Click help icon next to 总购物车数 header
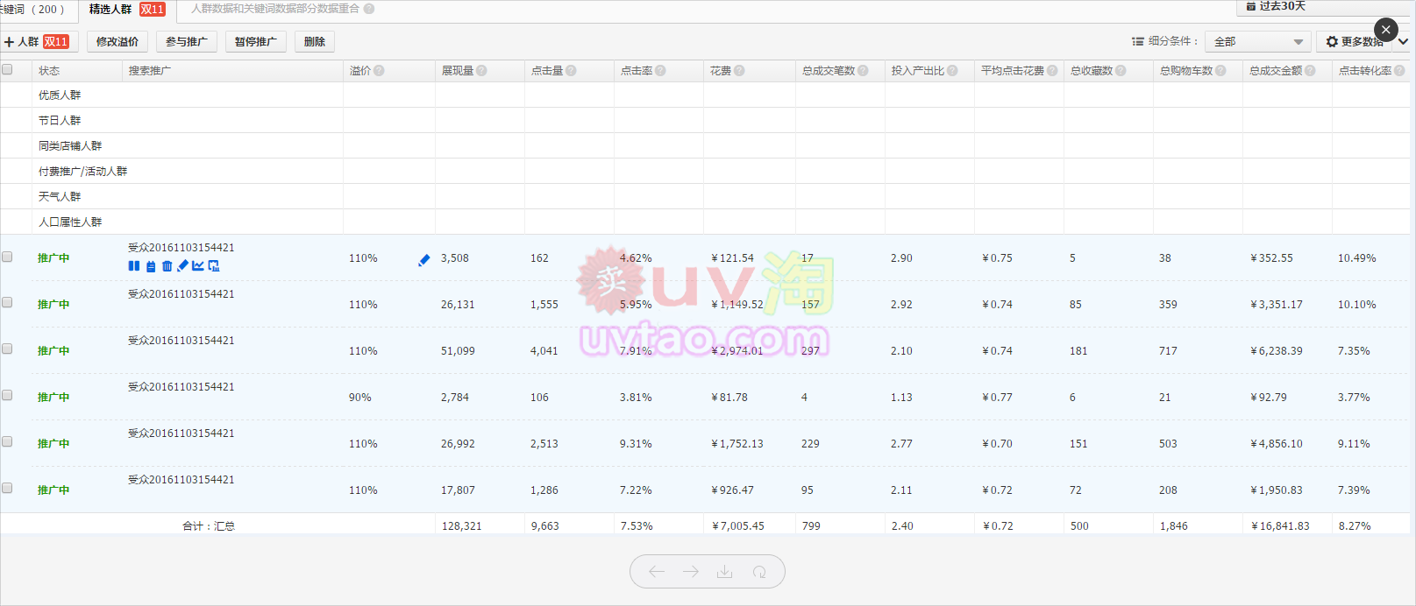1416x606 pixels. pos(1220,71)
